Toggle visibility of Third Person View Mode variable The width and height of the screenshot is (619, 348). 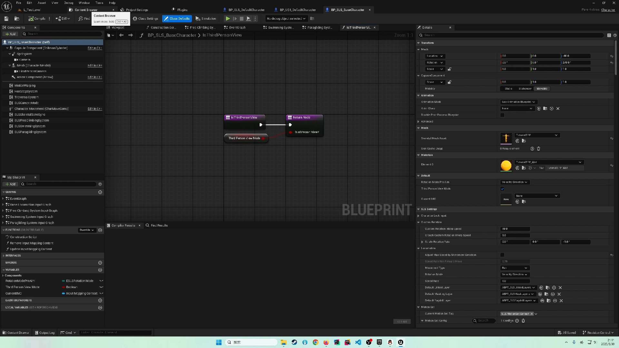[101, 287]
